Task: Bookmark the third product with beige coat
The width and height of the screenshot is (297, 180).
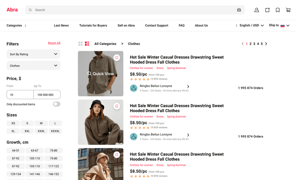Action: pos(117,154)
